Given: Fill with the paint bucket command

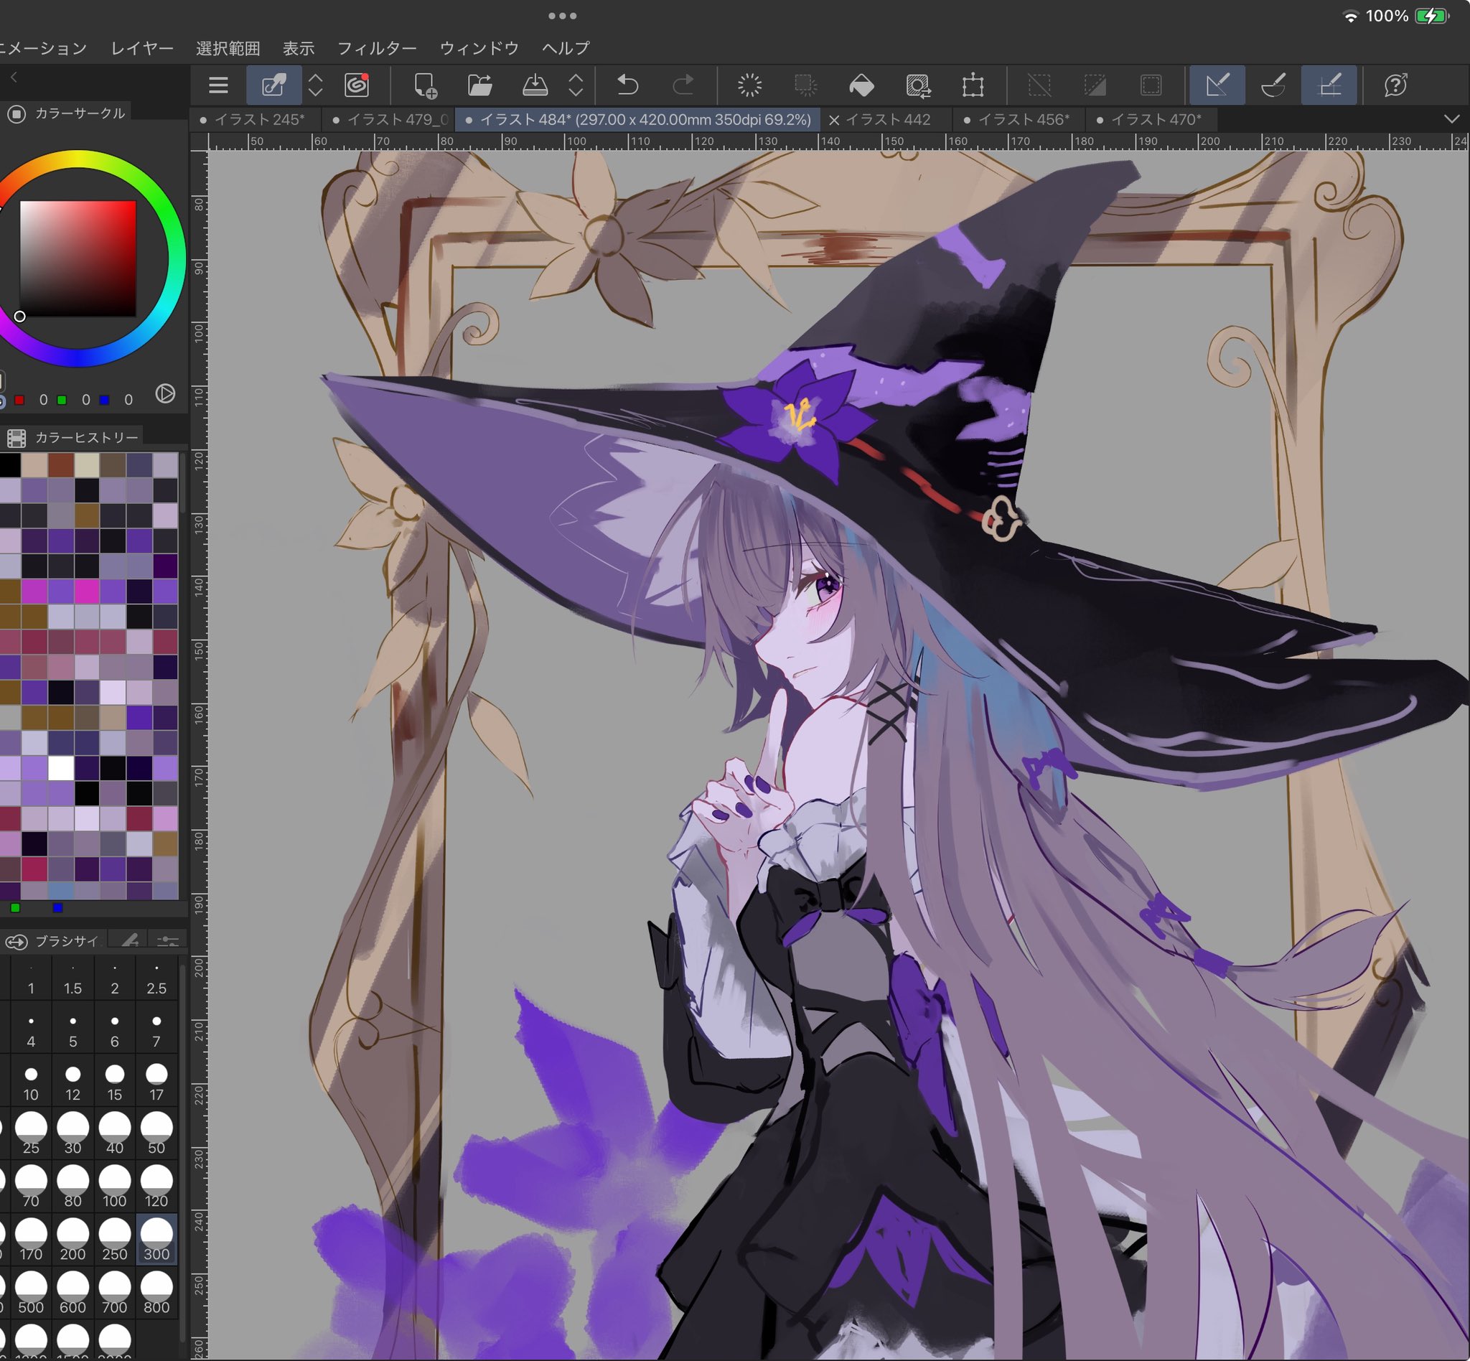Looking at the screenshot, I should coord(861,85).
